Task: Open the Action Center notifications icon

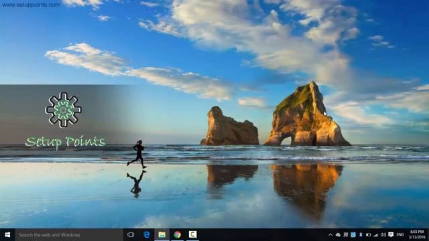Action: [x=391, y=235]
